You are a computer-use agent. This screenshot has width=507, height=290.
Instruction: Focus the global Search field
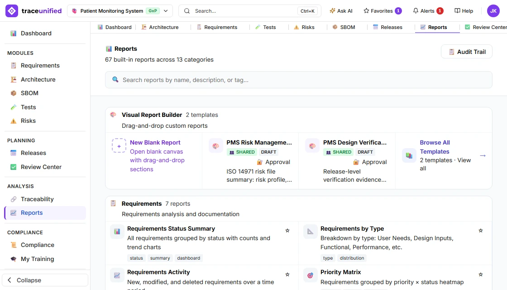(x=249, y=11)
